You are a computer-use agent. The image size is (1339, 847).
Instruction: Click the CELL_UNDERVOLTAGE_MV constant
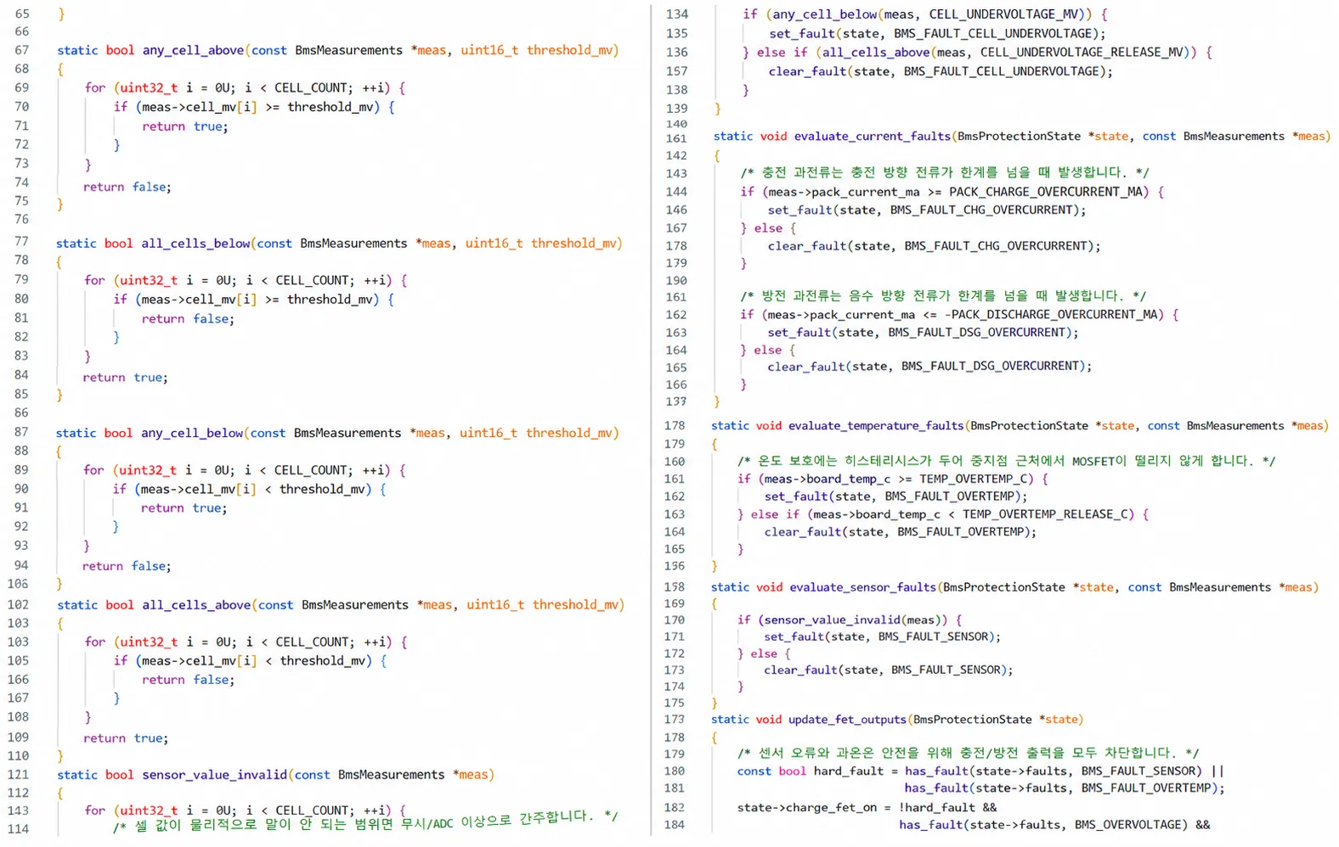(1005, 14)
